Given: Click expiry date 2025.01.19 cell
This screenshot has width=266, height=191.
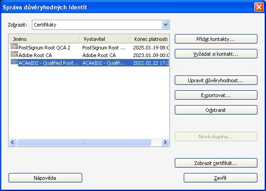Looking at the screenshot, I should pos(151,48).
